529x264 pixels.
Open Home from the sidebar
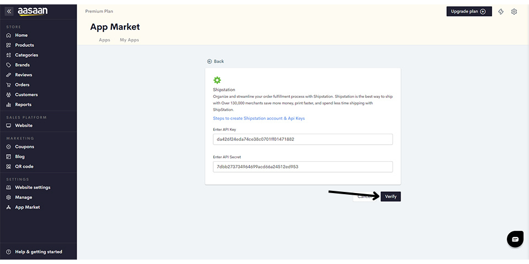coord(21,35)
